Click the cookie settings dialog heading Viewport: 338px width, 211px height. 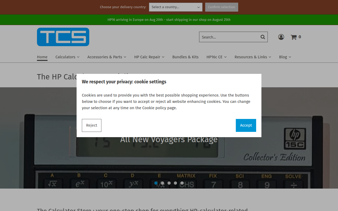[x=124, y=82]
